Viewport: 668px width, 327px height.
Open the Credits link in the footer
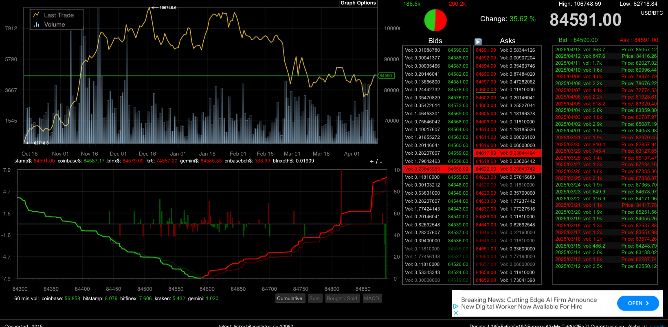click(x=658, y=325)
